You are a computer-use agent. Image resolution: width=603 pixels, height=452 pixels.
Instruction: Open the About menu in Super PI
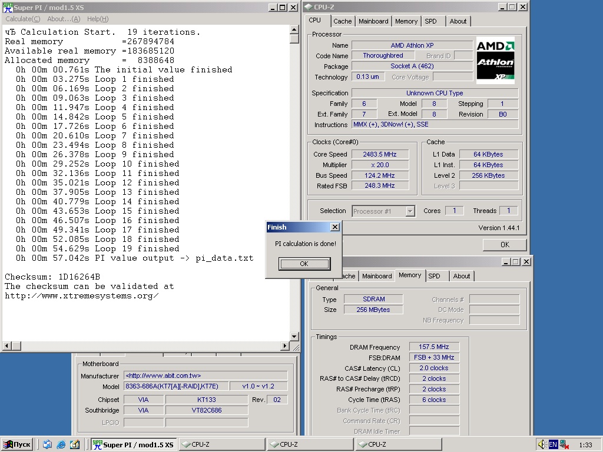tap(64, 19)
